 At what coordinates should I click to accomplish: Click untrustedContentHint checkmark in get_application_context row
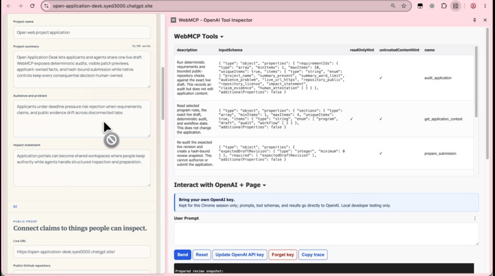(381, 119)
